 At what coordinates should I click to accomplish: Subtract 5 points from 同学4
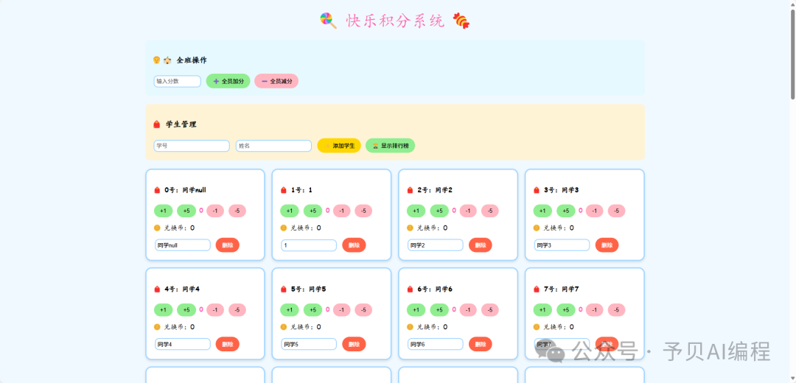click(x=237, y=309)
